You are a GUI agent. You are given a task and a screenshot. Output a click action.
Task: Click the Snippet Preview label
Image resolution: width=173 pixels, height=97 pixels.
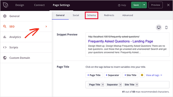click(67, 35)
